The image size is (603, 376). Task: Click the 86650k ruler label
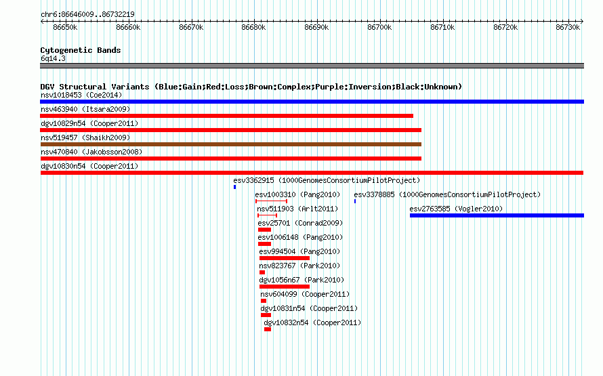65,27
